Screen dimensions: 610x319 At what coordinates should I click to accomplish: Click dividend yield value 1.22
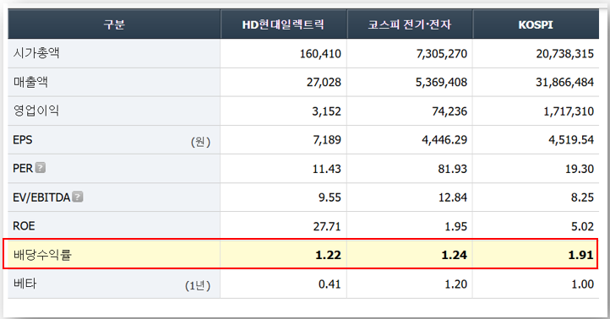pyautogui.click(x=329, y=255)
